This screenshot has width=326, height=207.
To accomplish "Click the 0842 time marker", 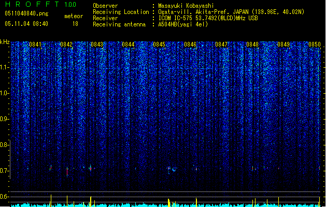I will pyautogui.click(x=66, y=45).
